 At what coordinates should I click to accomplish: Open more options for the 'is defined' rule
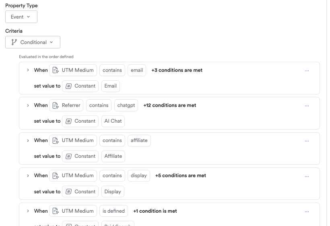(x=307, y=211)
